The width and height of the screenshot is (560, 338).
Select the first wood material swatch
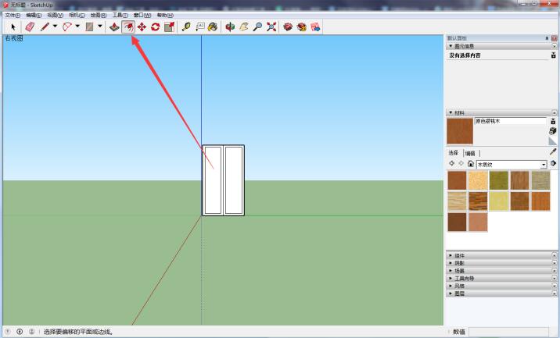[x=457, y=180]
